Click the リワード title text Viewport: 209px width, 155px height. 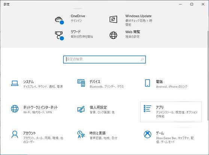coord(76,32)
